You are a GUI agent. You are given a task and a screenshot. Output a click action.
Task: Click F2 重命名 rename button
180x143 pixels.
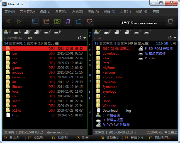coord(11,138)
